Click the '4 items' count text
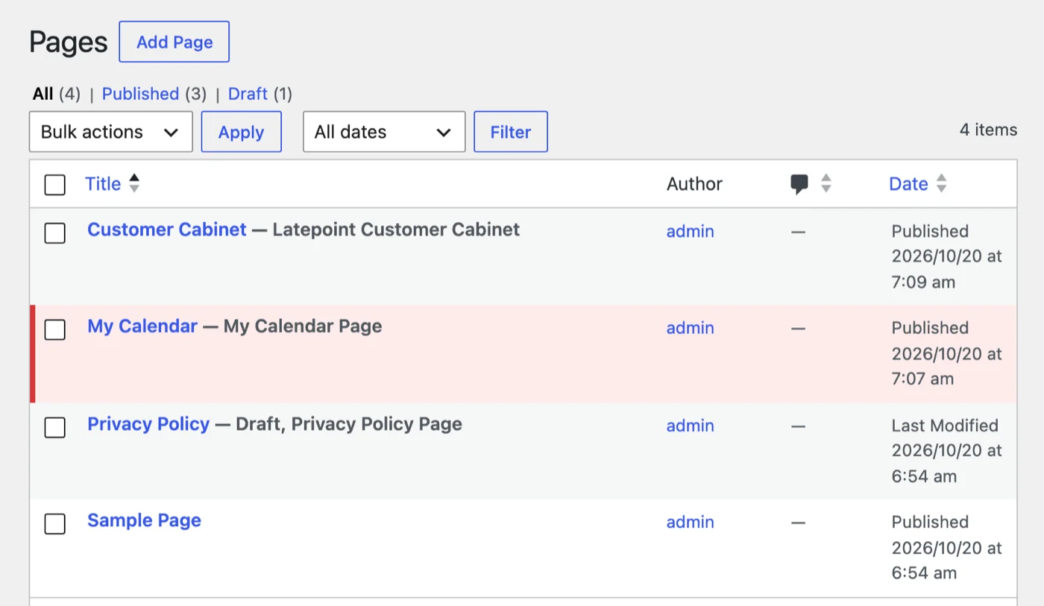Image resolution: width=1044 pixels, height=606 pixels. click(x=988, y=130)
